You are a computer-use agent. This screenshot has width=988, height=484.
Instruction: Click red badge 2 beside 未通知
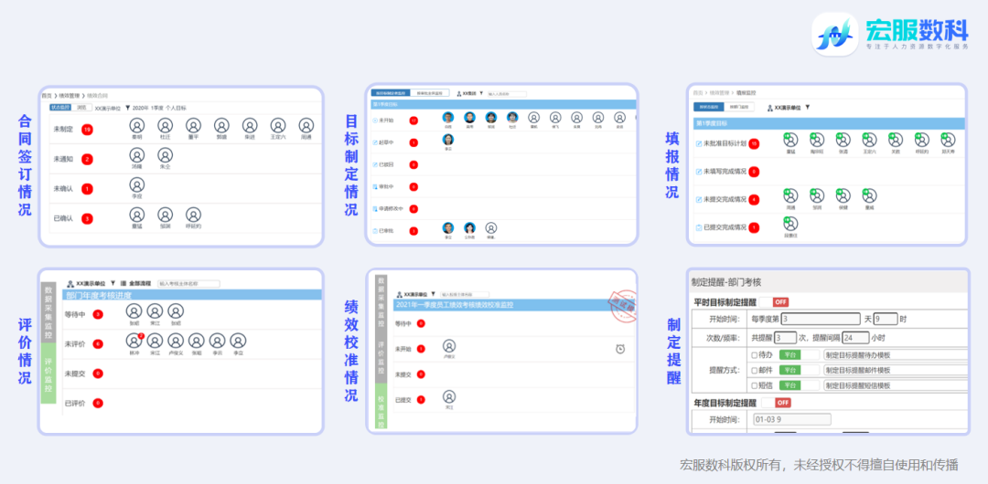pos(88,159)
